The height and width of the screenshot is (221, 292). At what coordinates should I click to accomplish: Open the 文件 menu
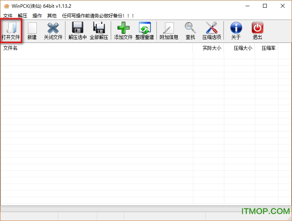[x=8, y=16]
